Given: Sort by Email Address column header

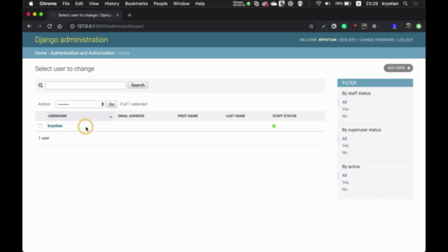Looking at the screenshot, I should (x=131, y=116).
